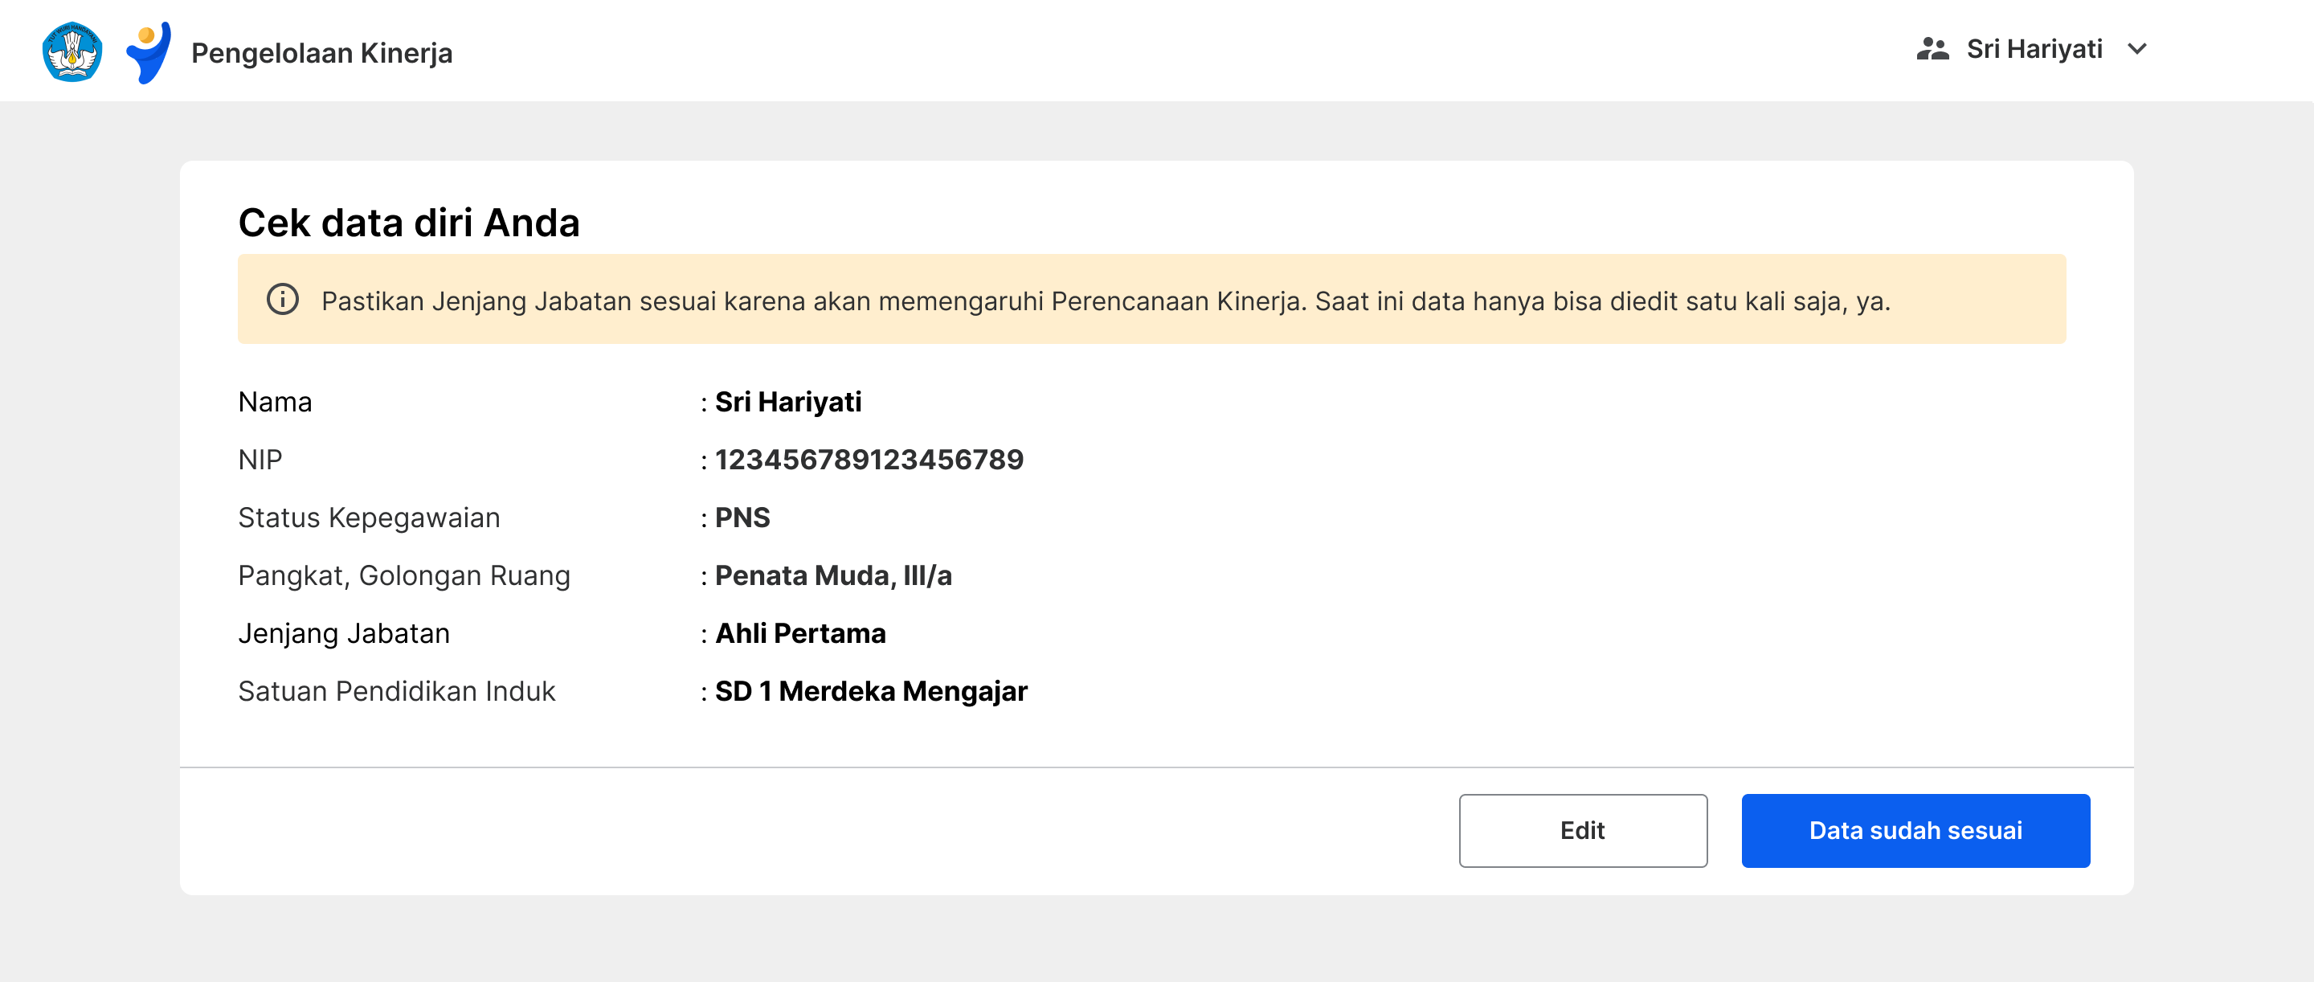Click the Satuan Pendidikan Induk label
The height and width of the screenshot is (982, 2314).
click(396, 691)
